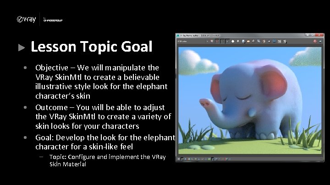Start render with the teapot icon

click(x=320, y=41)
